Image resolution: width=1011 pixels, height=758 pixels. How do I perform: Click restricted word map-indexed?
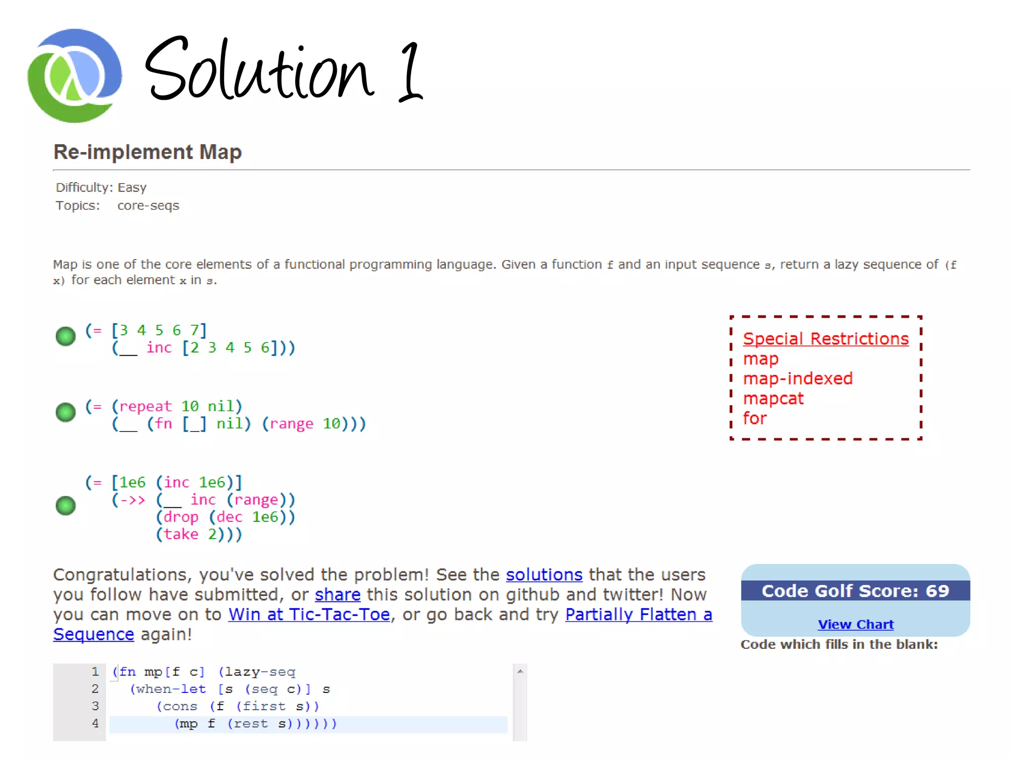[x=798, y=379]
